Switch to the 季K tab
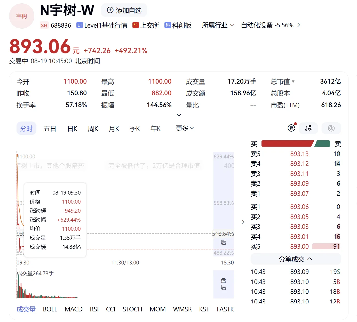The image size is (357, 322). tap(134, 128)
